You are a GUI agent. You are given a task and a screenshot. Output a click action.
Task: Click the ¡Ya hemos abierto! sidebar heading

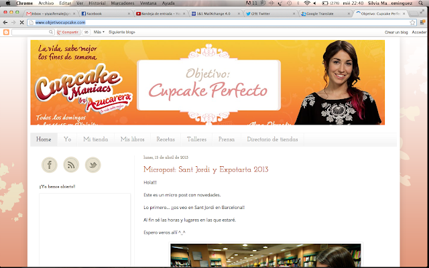point(57,187)
